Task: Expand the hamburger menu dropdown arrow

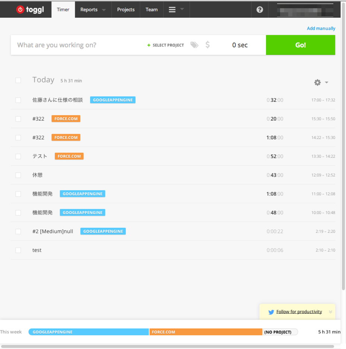Action: (x=182, y=9)
